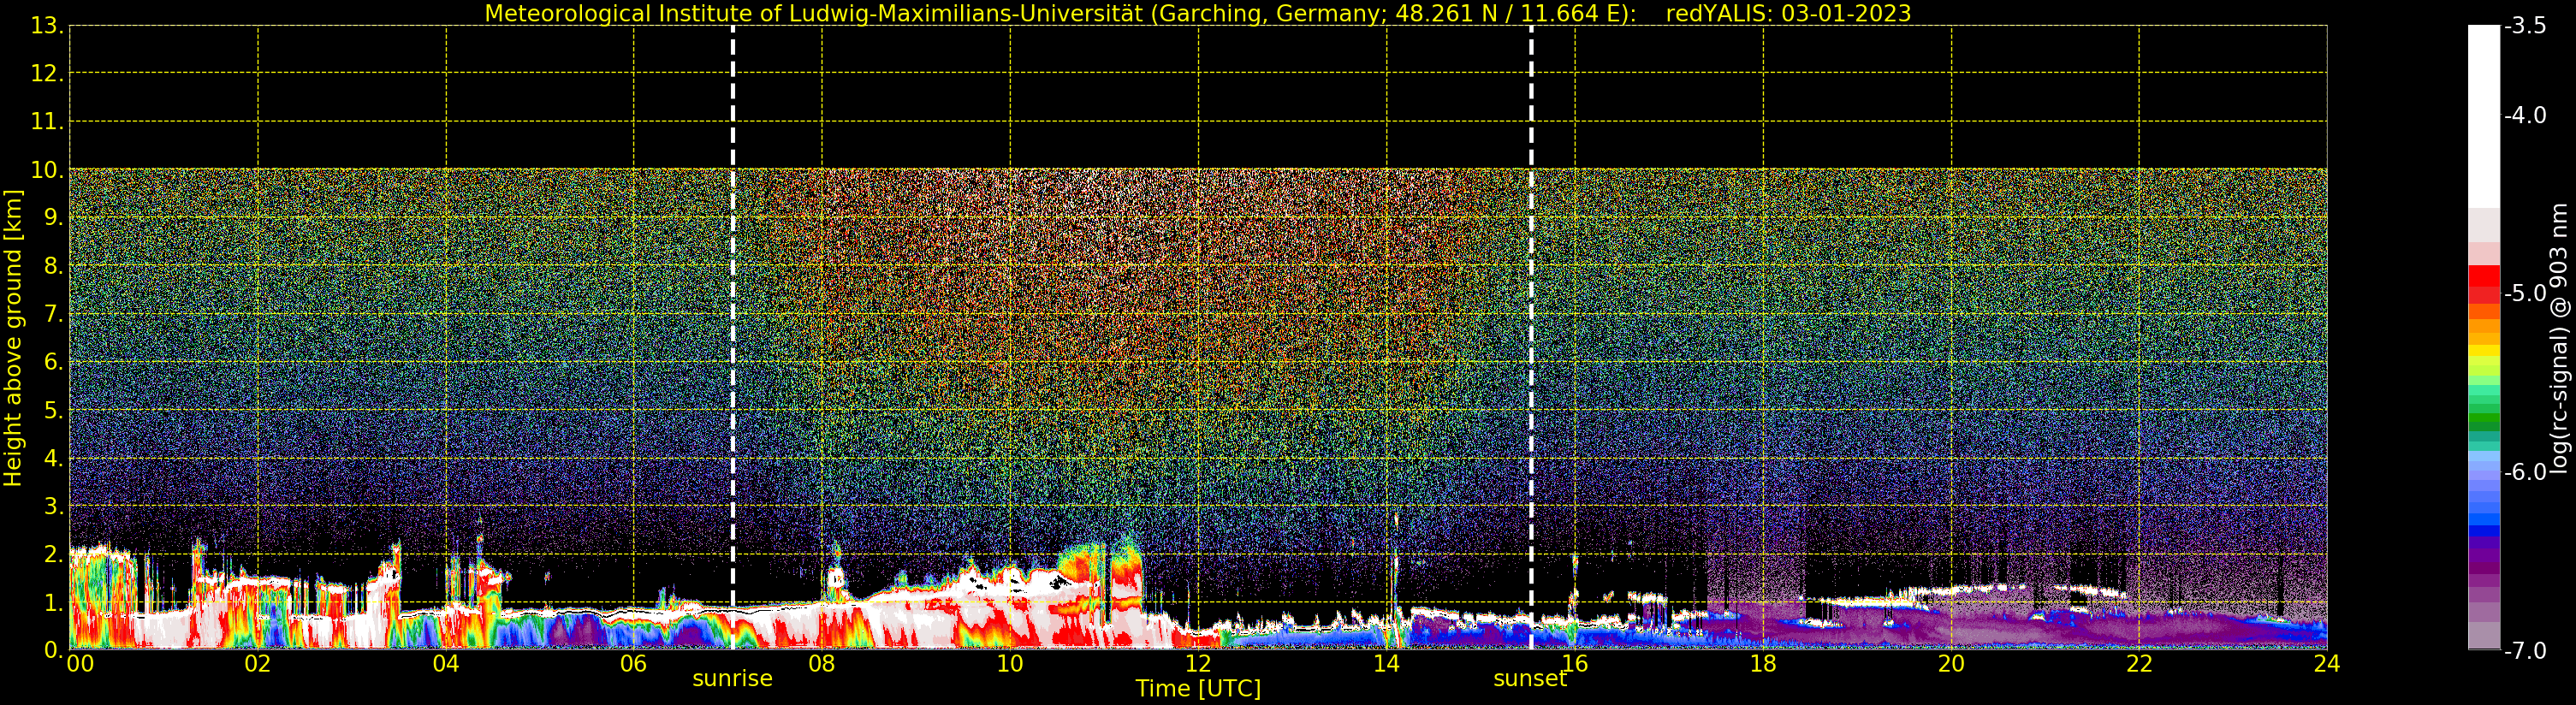The image size is (2576, 705).
Task: Click the '9.' height tick label
Action: coord(54,218)
